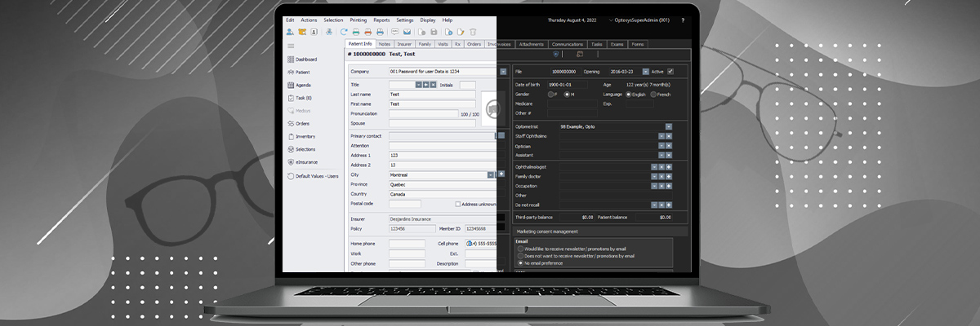Open the Optometrist dropdown arrow
The height and width of the screenshot is (326, 980).
coord(669,126)
